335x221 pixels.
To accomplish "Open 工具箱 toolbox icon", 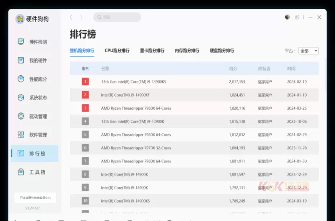I will 21,172.
